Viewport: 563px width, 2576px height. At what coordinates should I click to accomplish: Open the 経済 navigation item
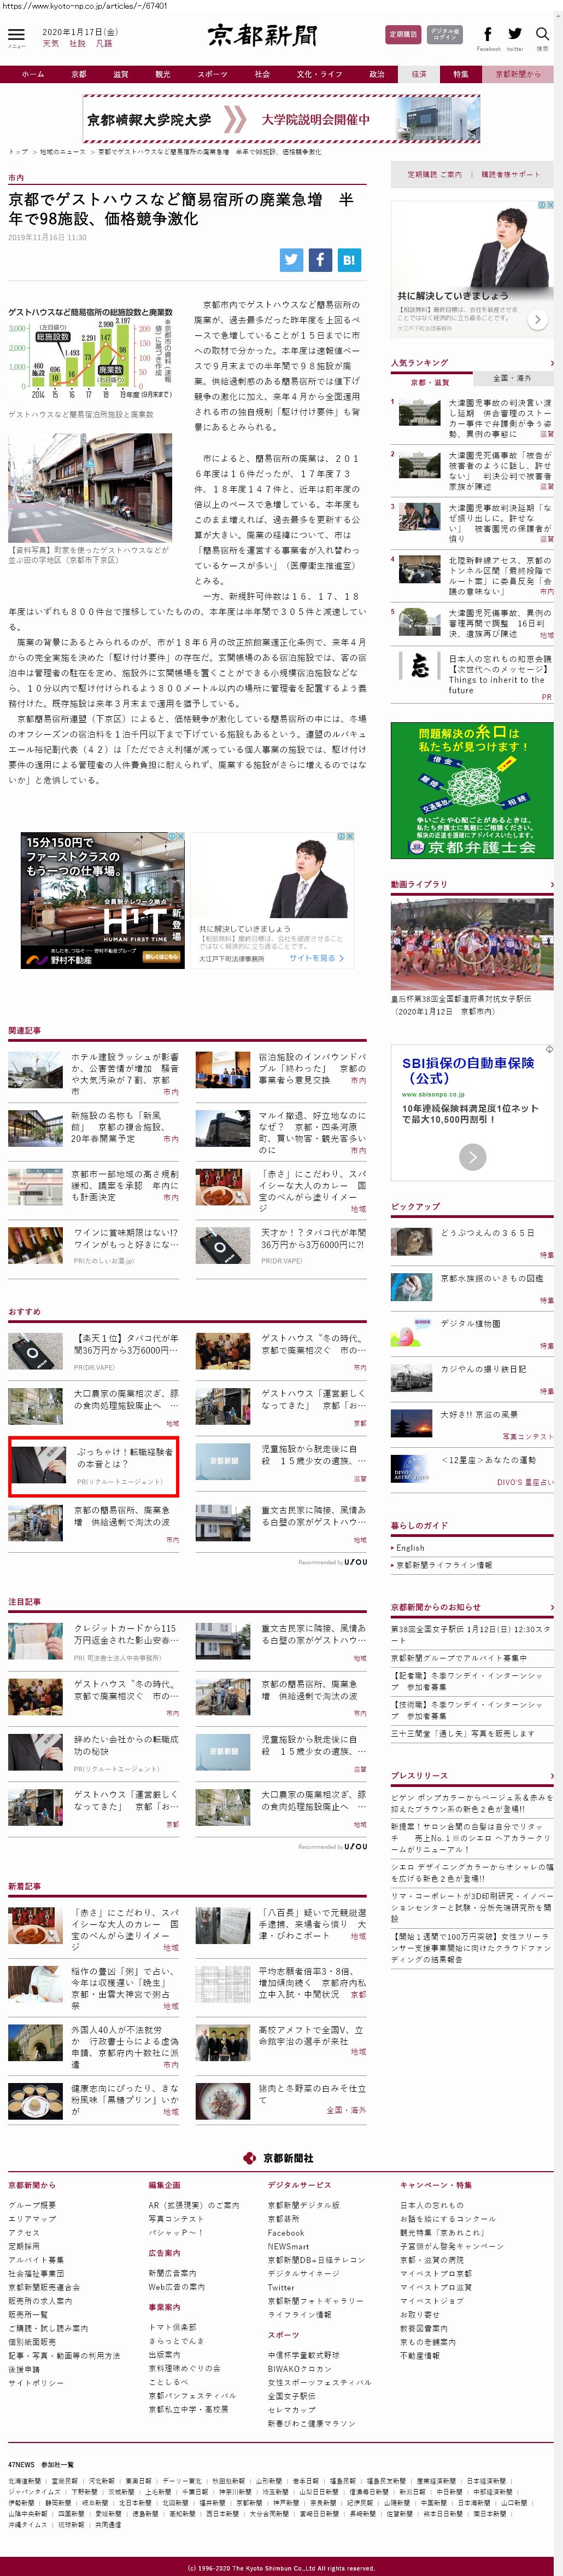point(419,74)
